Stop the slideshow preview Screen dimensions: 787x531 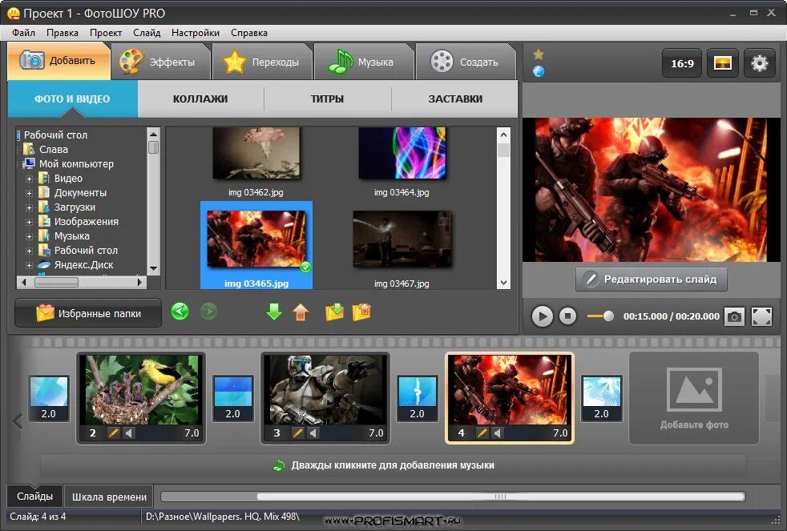567,316
